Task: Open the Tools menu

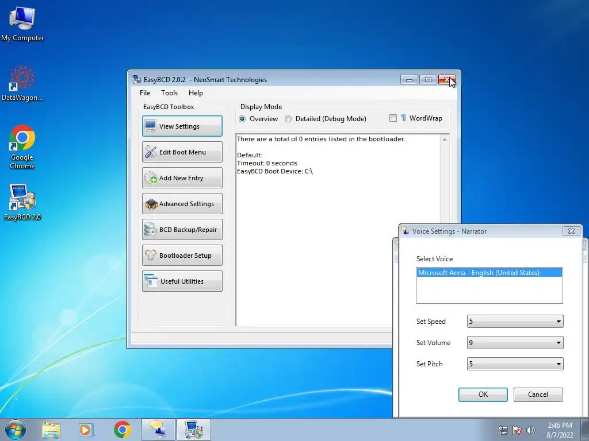Action: (170, 93)
